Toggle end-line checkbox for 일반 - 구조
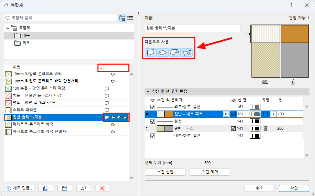 (233, 128)
